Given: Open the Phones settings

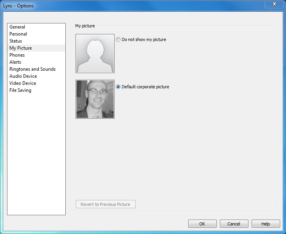Looking at the screenshot, I should pos(36,55).
